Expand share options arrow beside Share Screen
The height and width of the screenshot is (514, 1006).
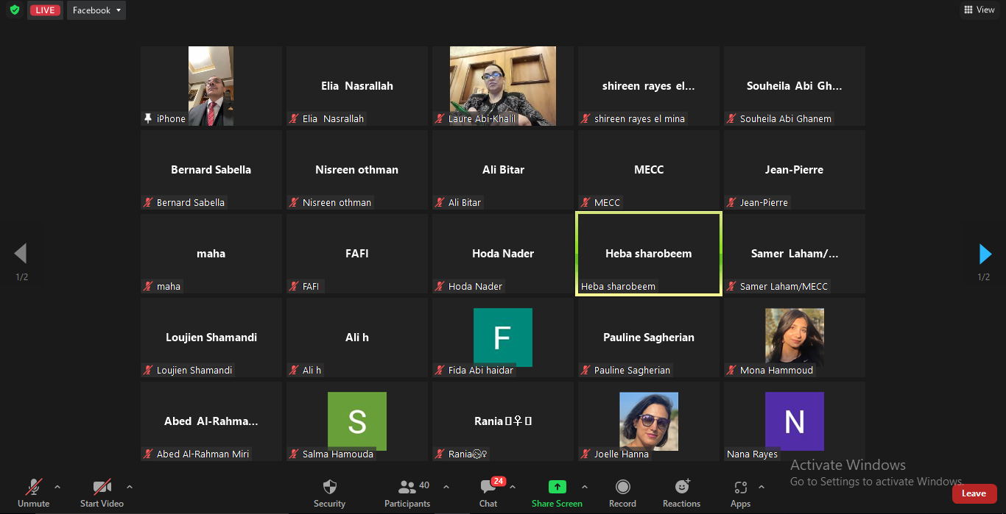coord(585,487)
